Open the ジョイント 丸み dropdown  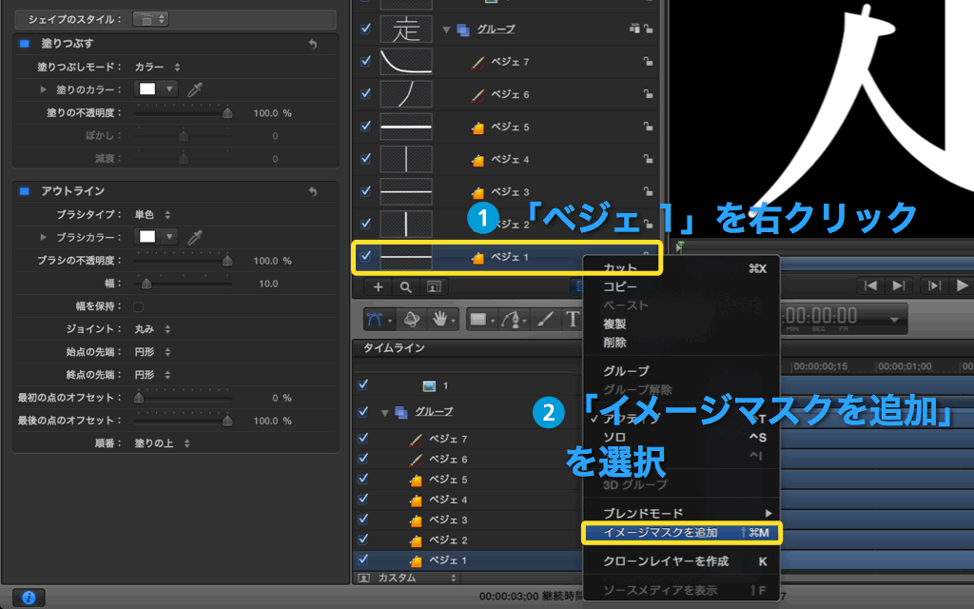tap(152, 328)
